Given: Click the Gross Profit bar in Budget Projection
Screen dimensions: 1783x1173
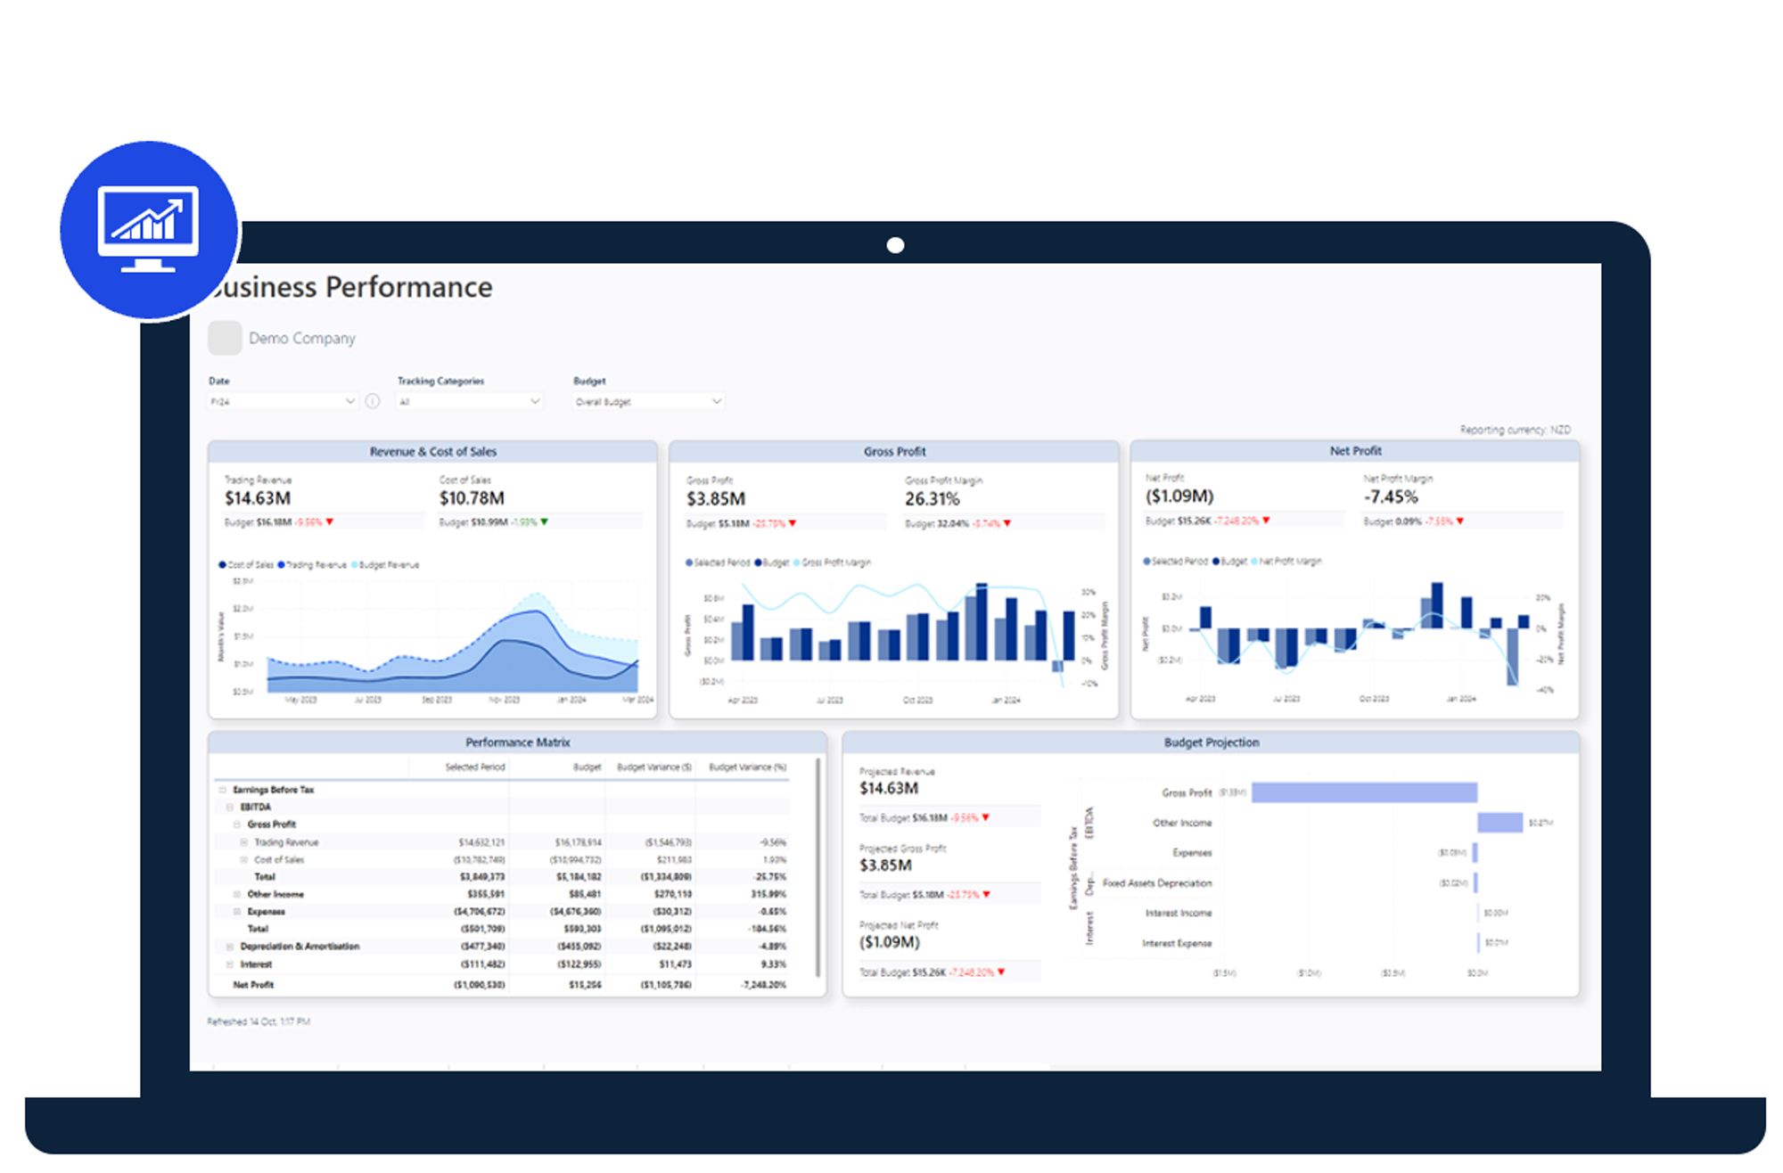Looking at the screenshot, I should click(1364, 792).
